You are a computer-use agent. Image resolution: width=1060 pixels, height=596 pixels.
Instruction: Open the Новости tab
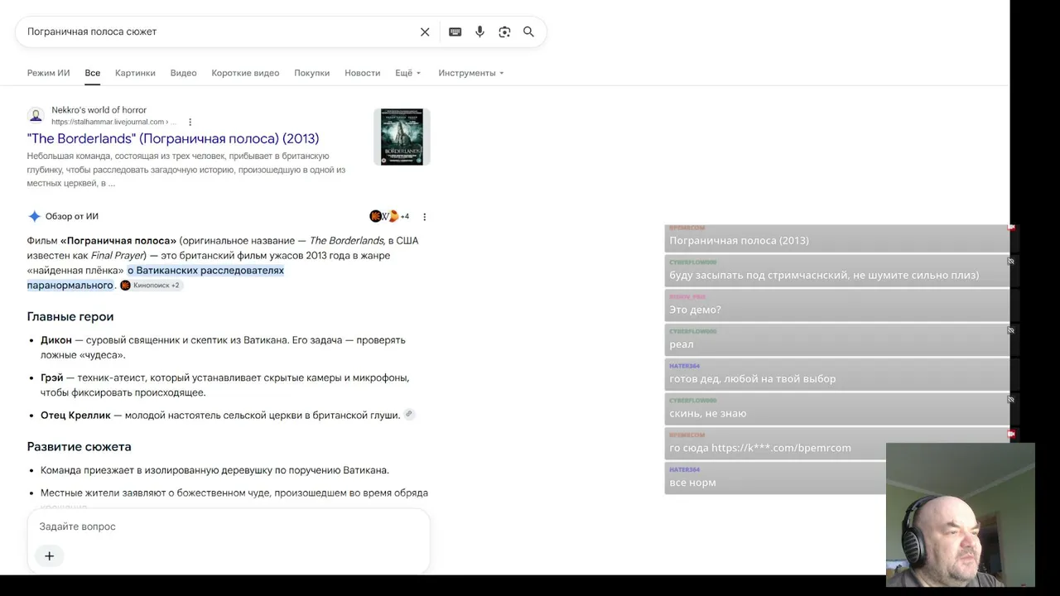tap(362, 73)
